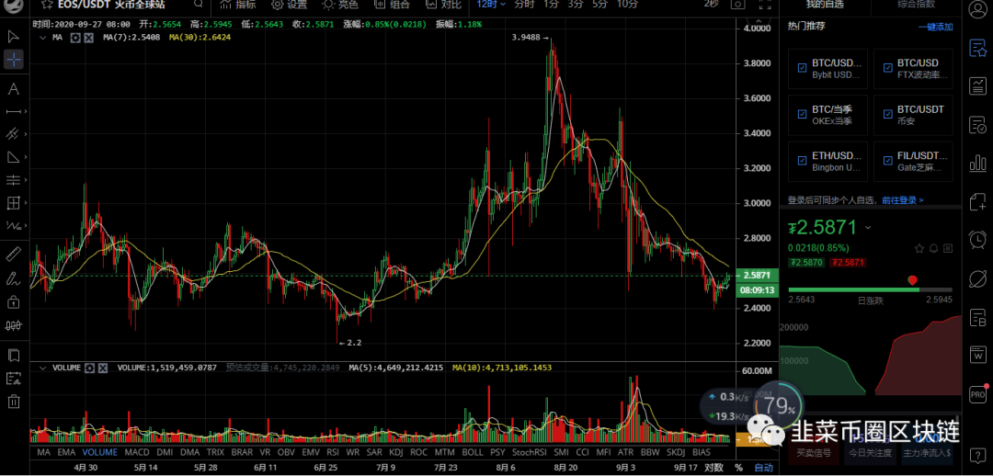This screenshot has height=476, width=993.
Task: Click the bookmark icon in left toolbar
Action: 13,355
